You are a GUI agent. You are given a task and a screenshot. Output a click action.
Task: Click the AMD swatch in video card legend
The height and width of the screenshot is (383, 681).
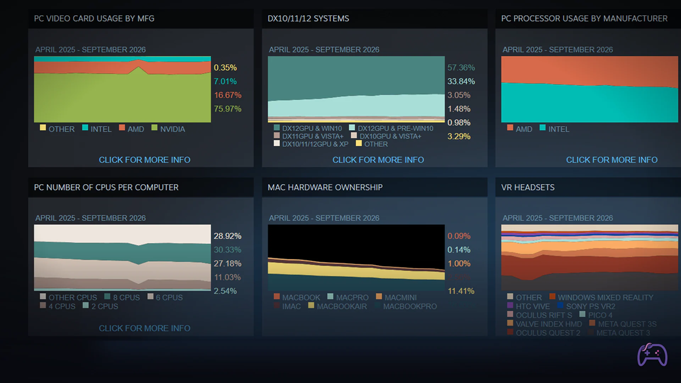pyautogui.click(x=122, y=128)
